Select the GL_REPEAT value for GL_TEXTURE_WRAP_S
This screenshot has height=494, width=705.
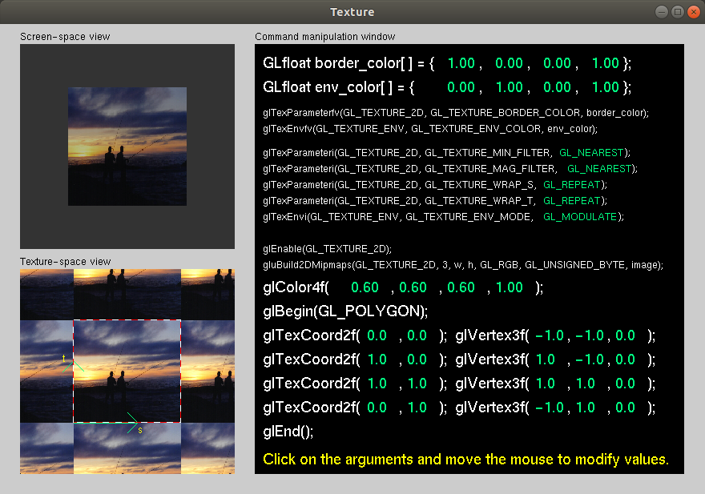(x=572, y=185)
